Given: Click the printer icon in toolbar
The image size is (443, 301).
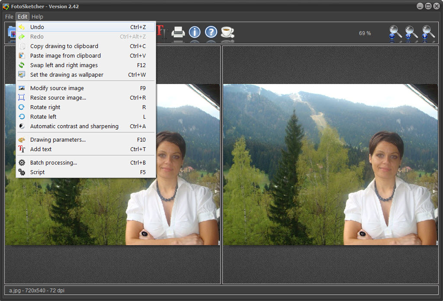Looking at the screenshot, I should (178, 32).
